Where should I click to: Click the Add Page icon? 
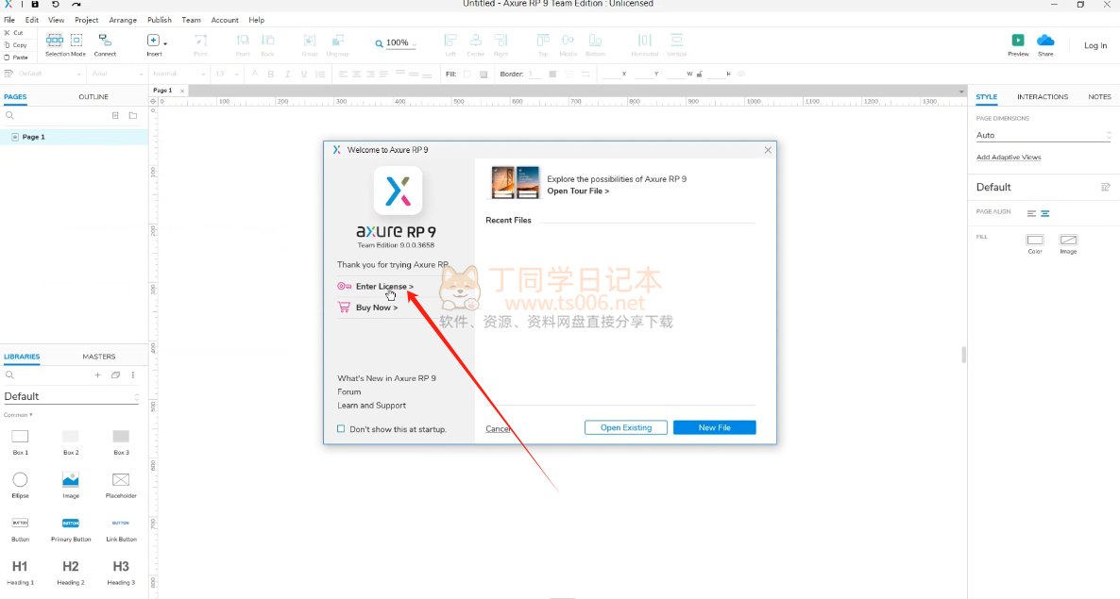coord(115,115)
